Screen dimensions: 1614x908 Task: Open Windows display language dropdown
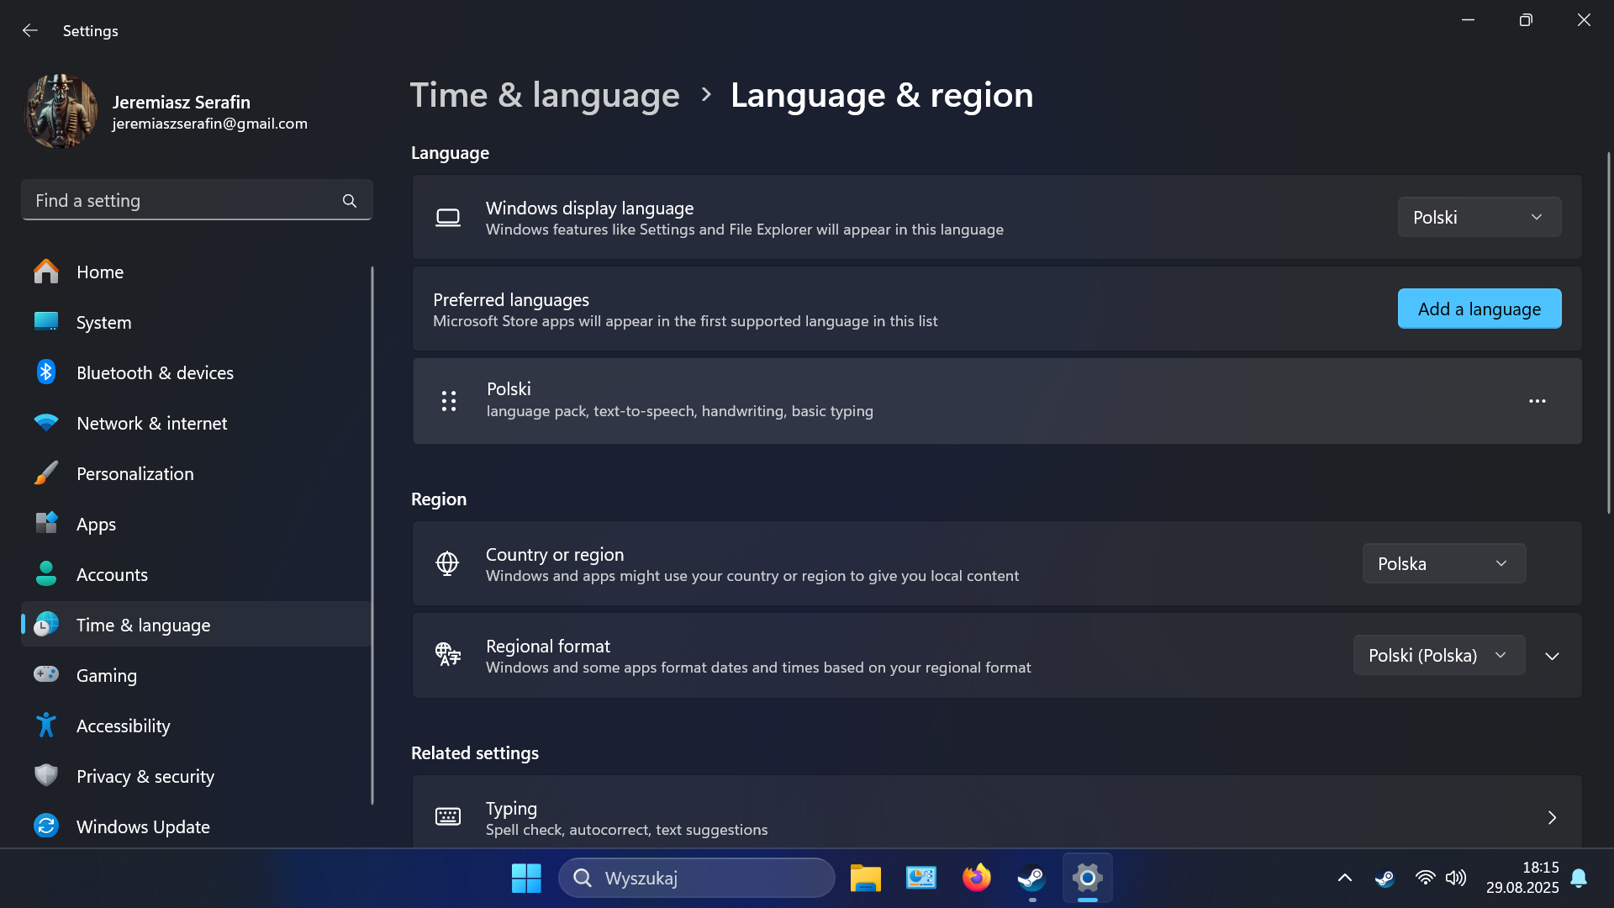1479,217
